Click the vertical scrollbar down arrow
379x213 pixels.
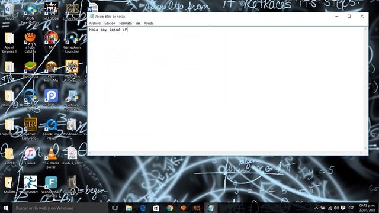pyautogui.click(x=365, y=149)
